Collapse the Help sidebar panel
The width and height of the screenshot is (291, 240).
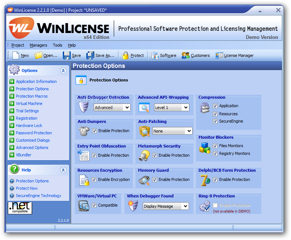63,170
